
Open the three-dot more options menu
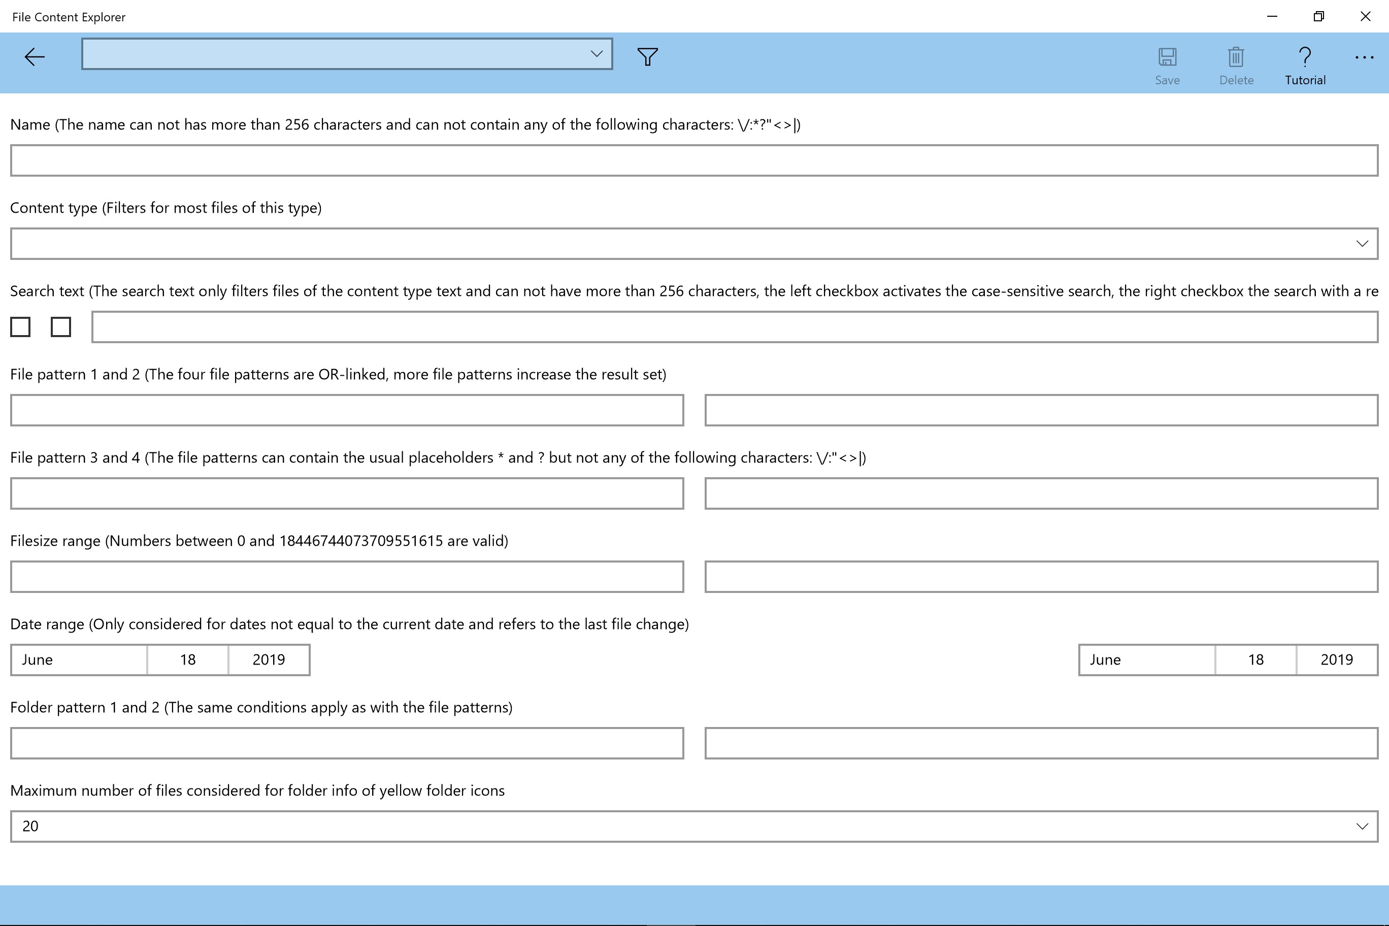(1364, 57)
